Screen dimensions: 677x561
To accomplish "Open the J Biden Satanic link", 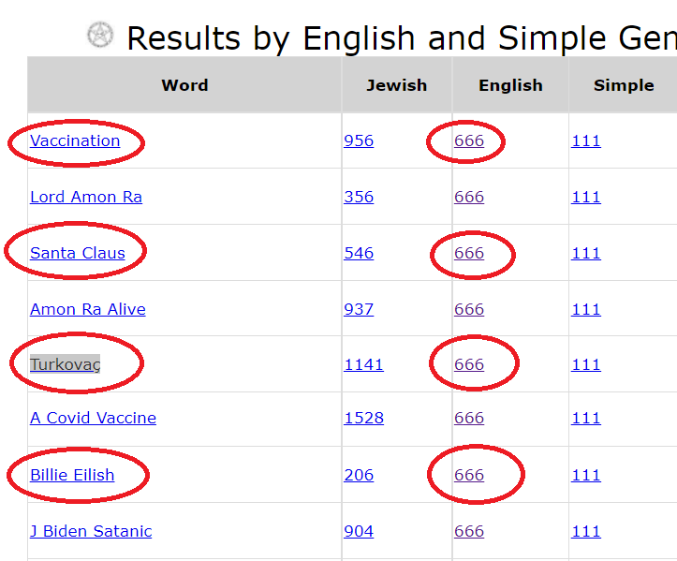I will click(91, 531).
